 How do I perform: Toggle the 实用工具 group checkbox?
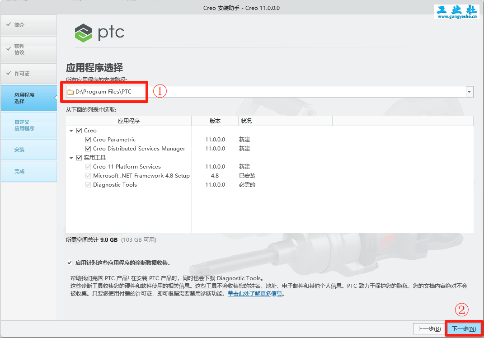[x=79, y=158]
